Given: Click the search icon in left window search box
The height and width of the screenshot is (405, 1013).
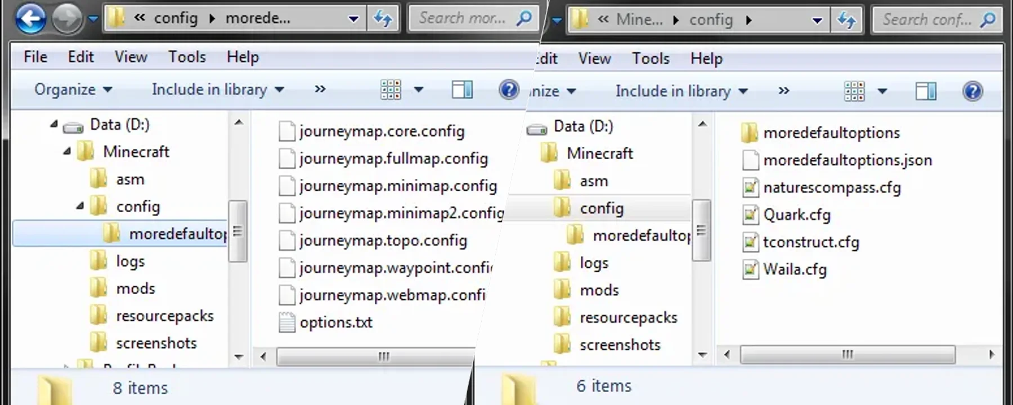Looking at the screenshot, I should pos(523,19).
